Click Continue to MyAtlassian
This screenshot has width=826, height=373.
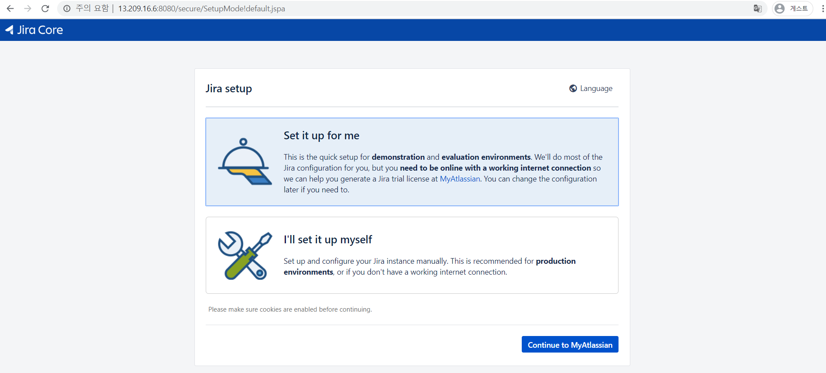point(570,344)
